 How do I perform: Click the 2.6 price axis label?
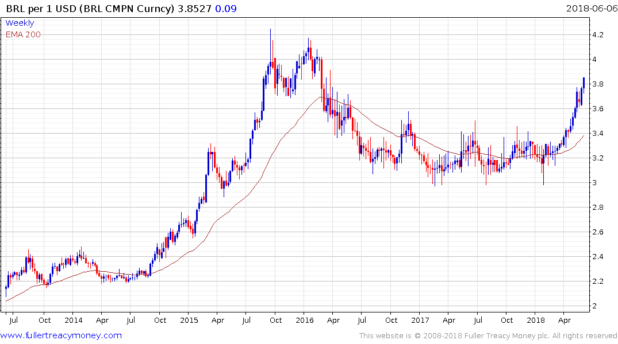pyautogui.click(x=597, y=232)
